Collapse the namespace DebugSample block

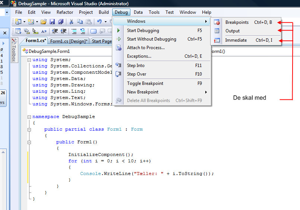point(29,117)
